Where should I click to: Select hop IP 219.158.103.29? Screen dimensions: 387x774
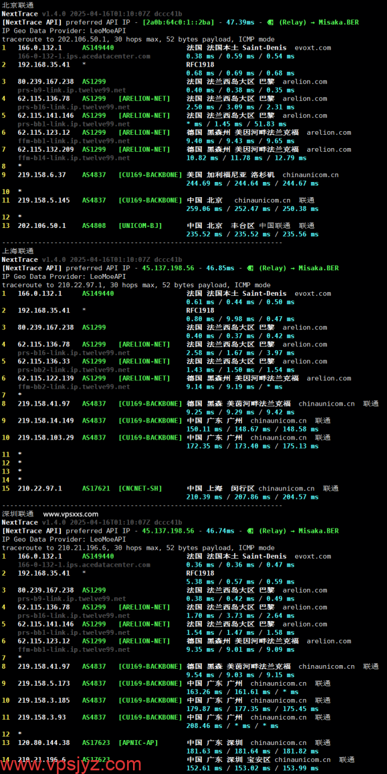pyautogui.click(x=46, y=437)
